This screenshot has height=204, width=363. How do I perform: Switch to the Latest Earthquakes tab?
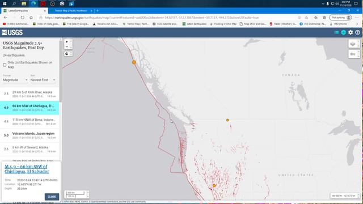pyautogui.click(x=23, y=11)
